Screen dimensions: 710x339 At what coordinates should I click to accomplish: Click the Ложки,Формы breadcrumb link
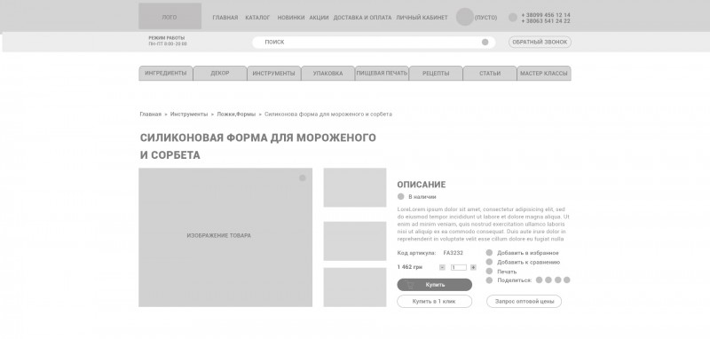point(236,114)
